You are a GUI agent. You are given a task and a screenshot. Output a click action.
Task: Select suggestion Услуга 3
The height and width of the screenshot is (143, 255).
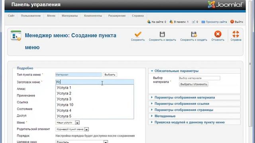[x=95, y=99]
